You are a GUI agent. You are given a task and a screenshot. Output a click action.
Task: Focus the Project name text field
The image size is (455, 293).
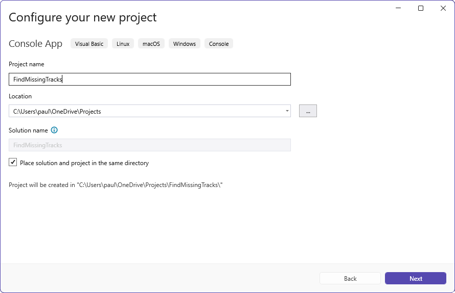[x=150, y=79]
